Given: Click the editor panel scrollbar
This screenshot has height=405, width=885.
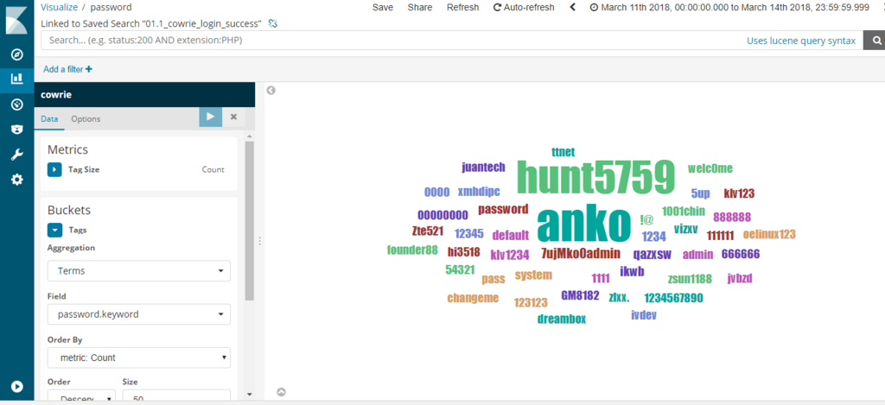Looking at the screenshot, I should tap(250, 220).
